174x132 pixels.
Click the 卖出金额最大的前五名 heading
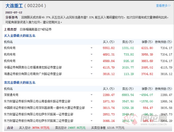pyautogui.click(x=20, y=82)
